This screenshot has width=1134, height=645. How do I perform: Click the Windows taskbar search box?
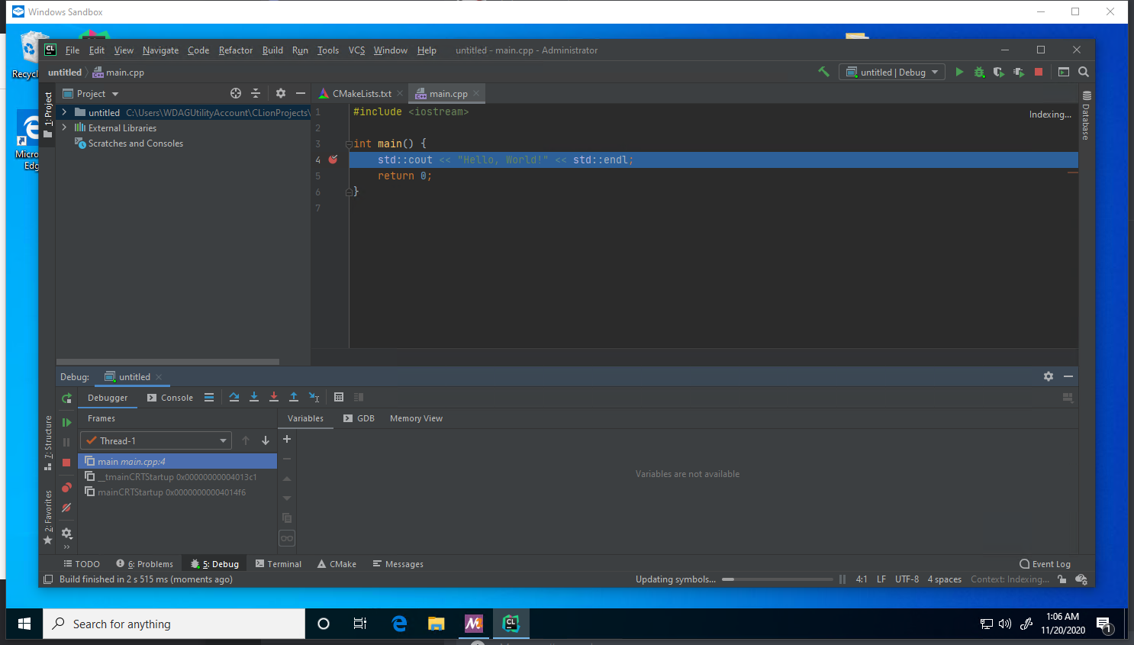pos(174,624)
